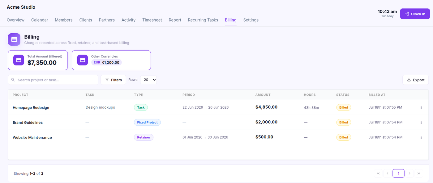
Task: Click the AMOUNT column header
Action: point(263,95)
